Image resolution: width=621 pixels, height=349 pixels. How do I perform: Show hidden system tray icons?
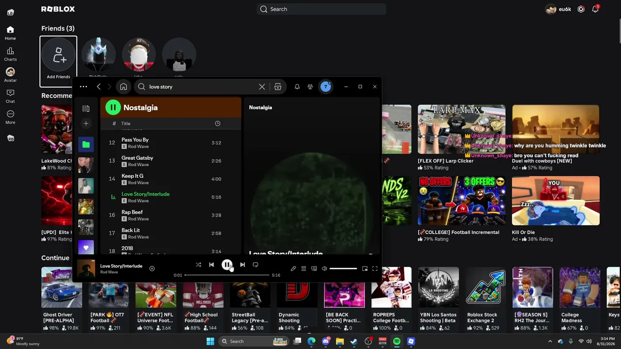(x=550, y=341)
